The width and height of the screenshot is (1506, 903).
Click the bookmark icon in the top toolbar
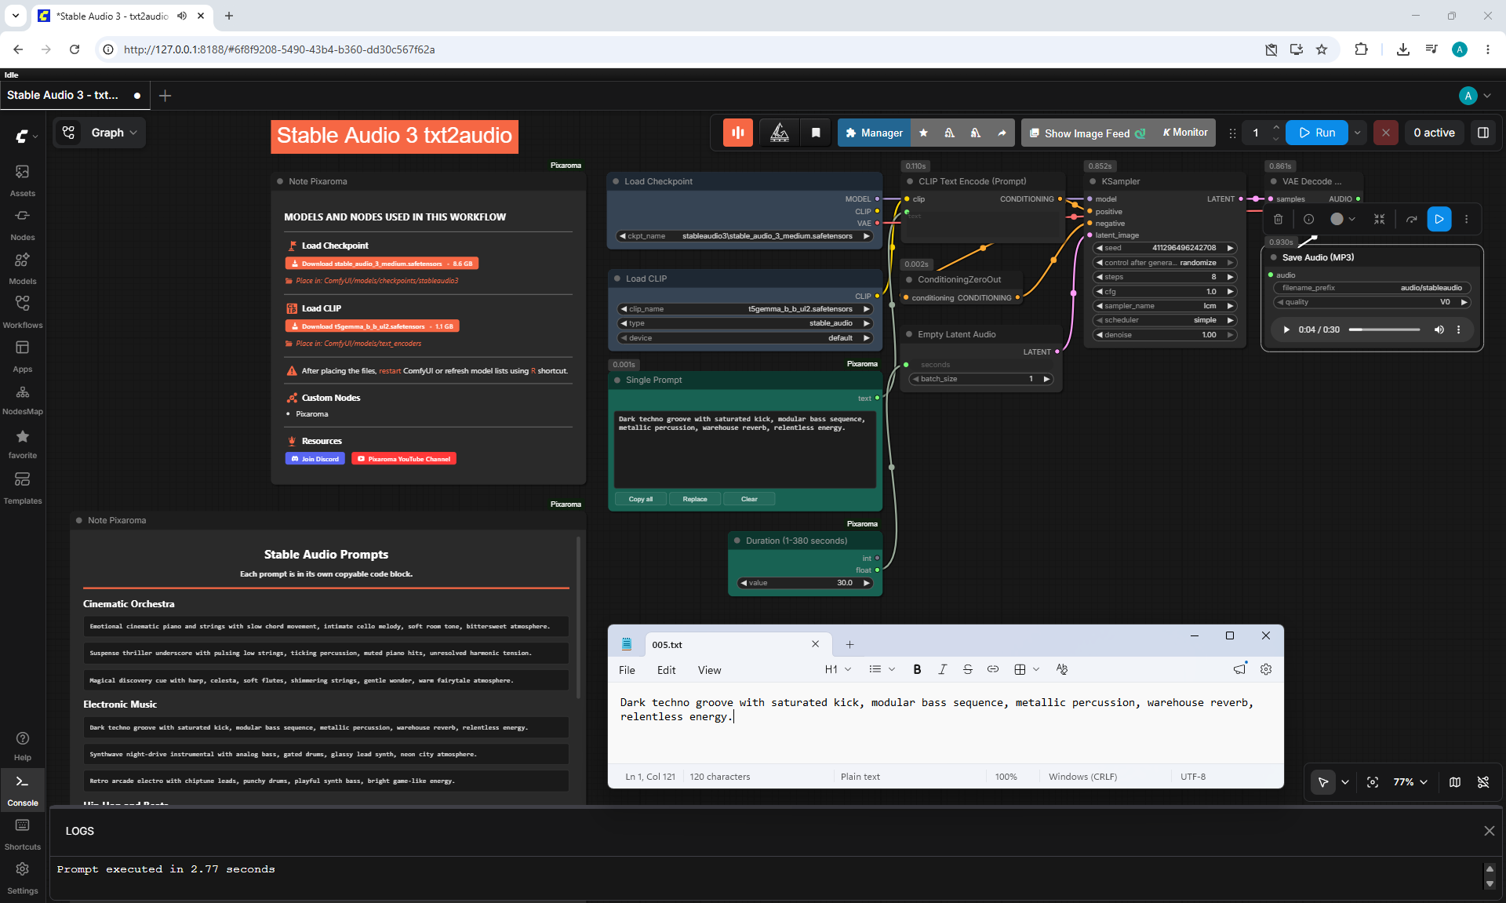pyautogui.click(x=816, y=133)
